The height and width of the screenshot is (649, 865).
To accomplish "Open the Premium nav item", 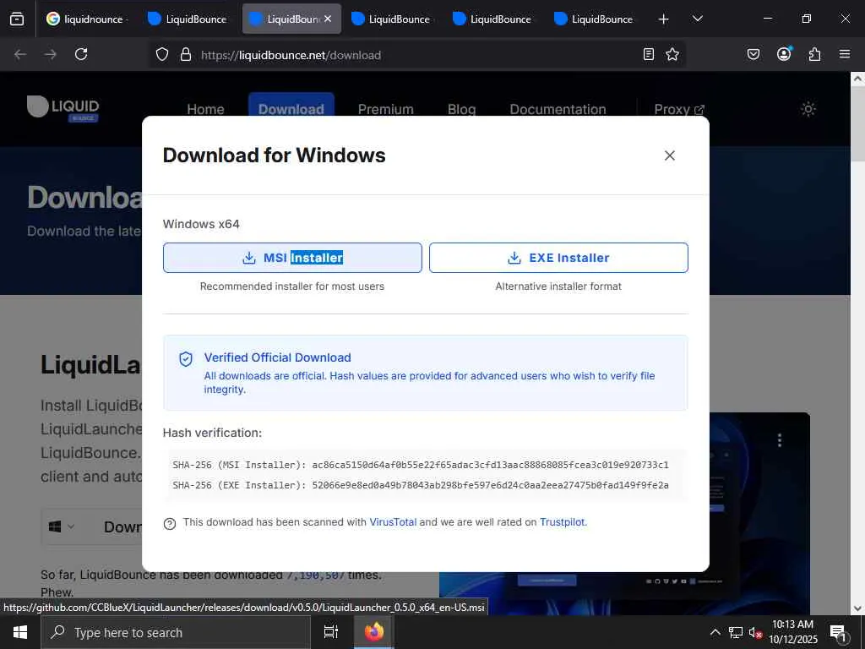I will [385, 109].
